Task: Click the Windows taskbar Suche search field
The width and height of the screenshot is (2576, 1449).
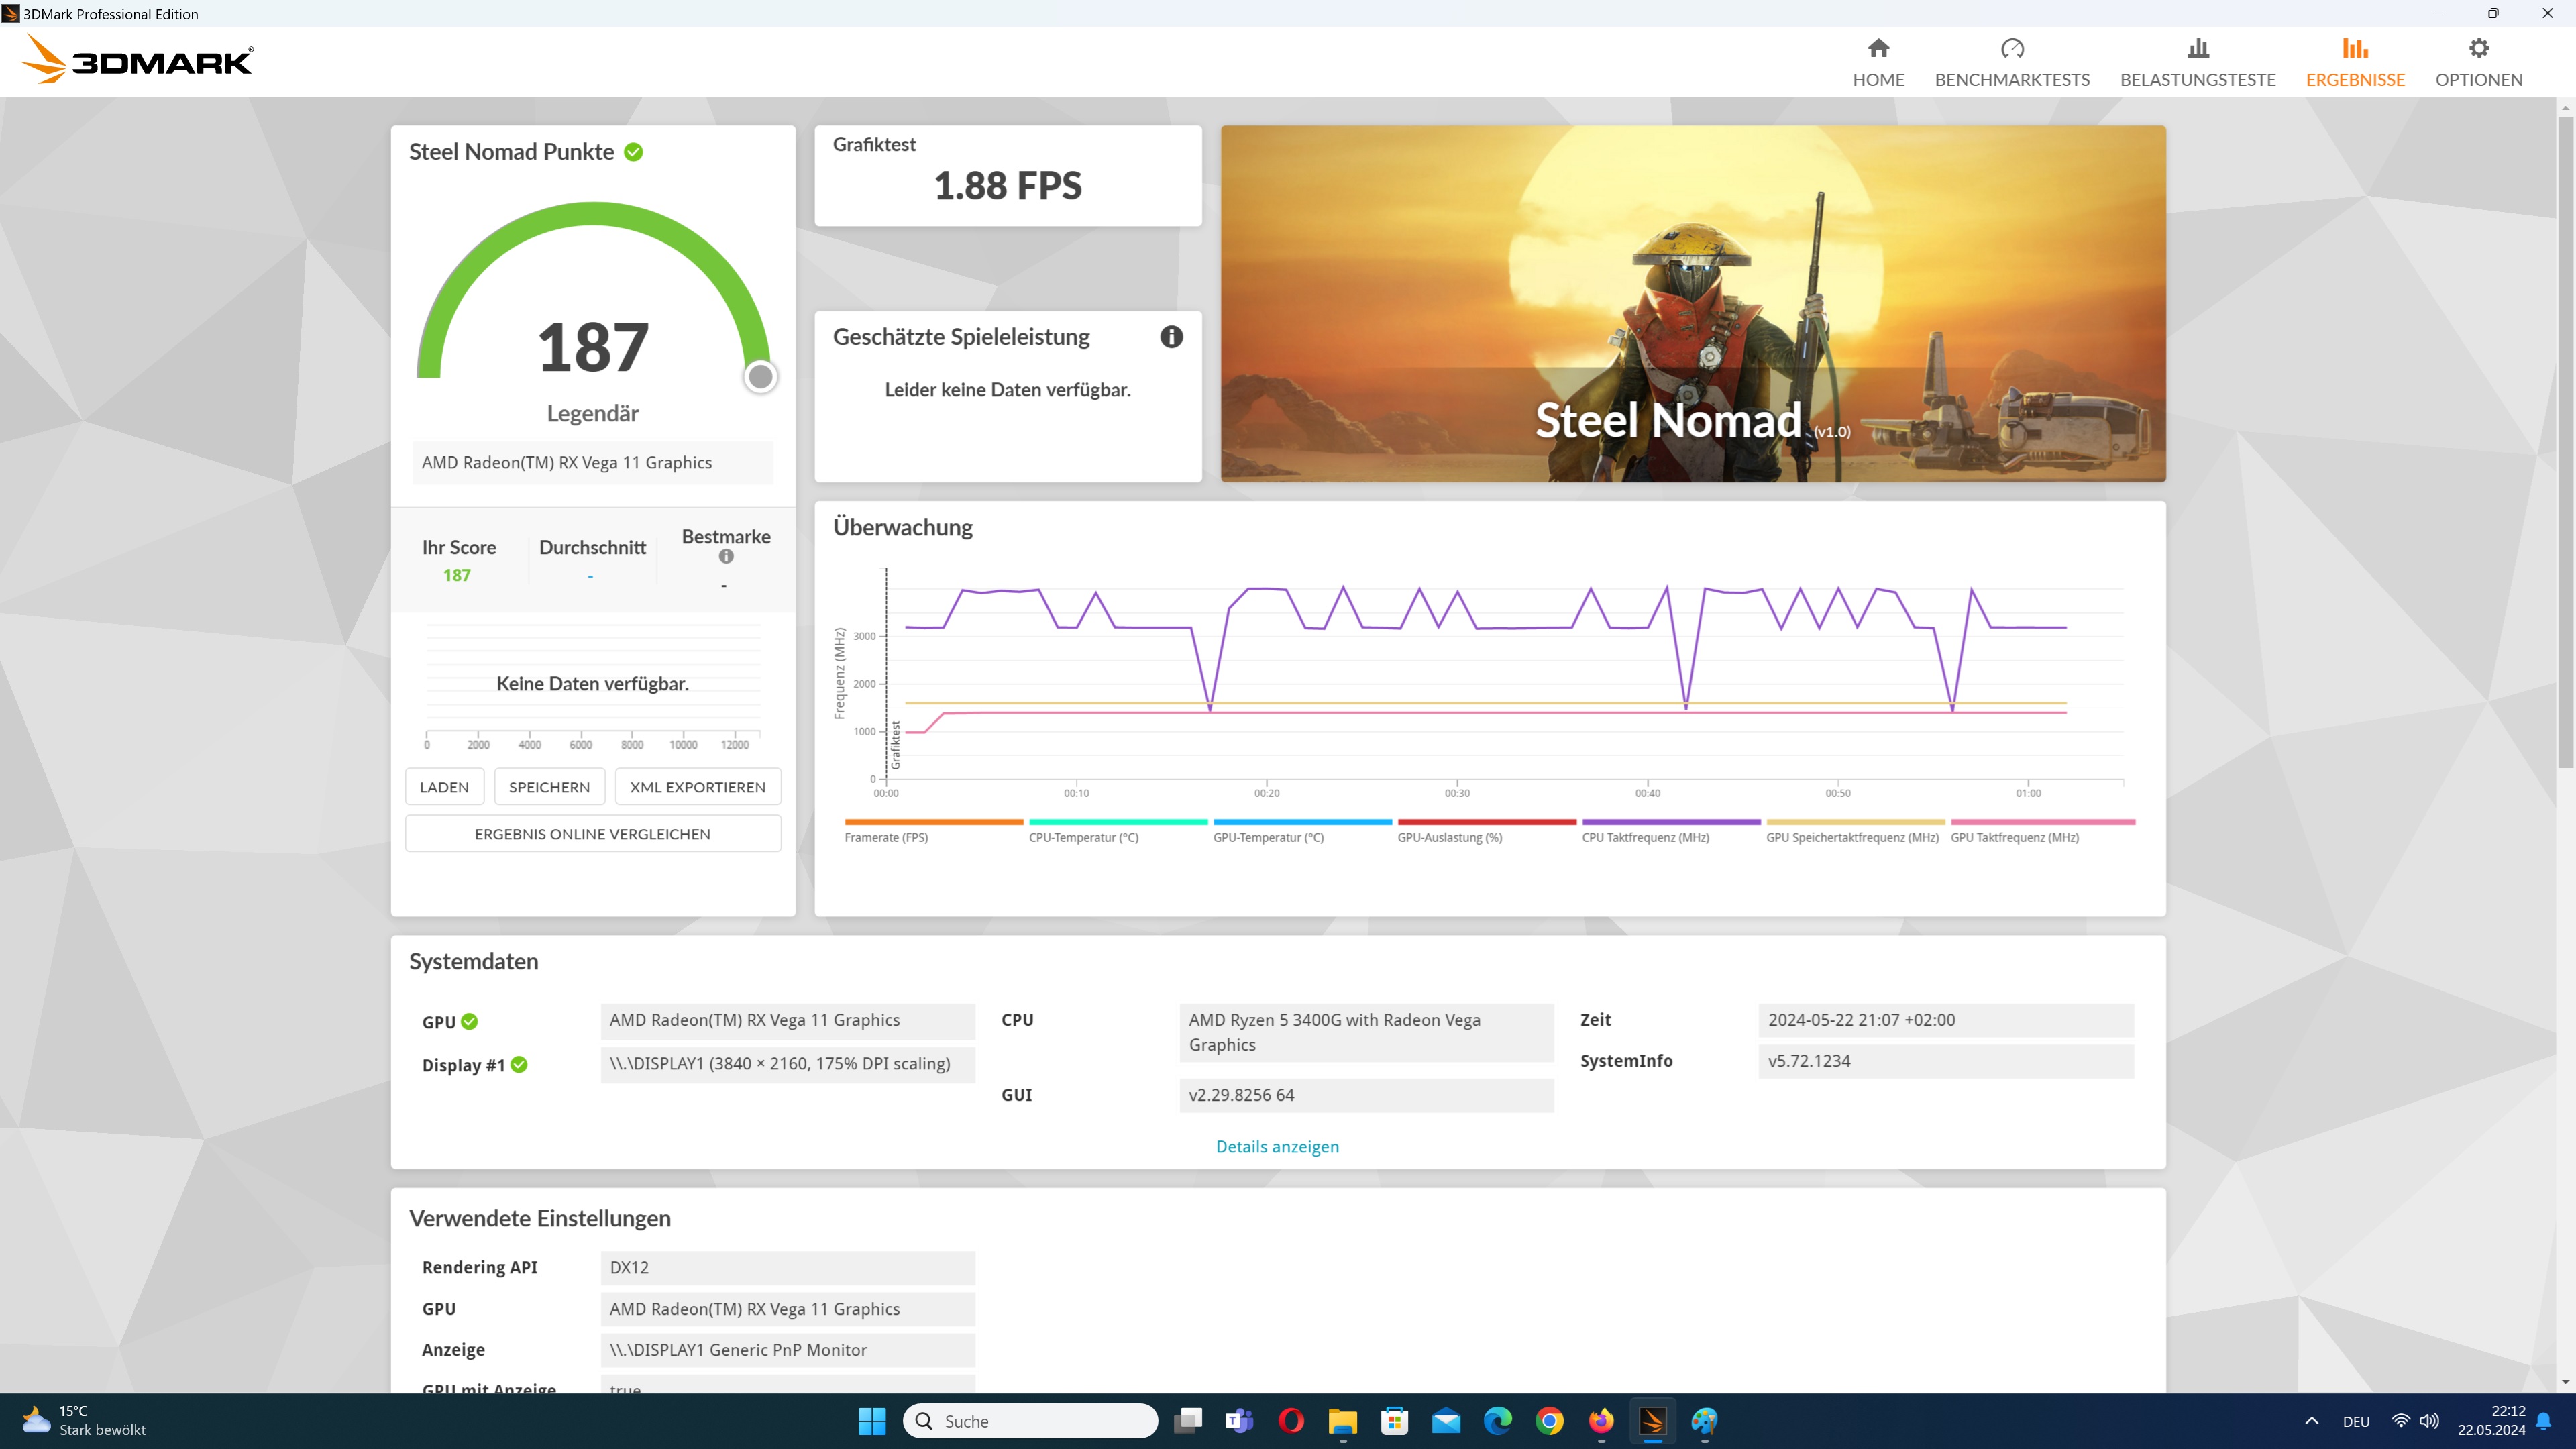Action: pos(1030,1421)
